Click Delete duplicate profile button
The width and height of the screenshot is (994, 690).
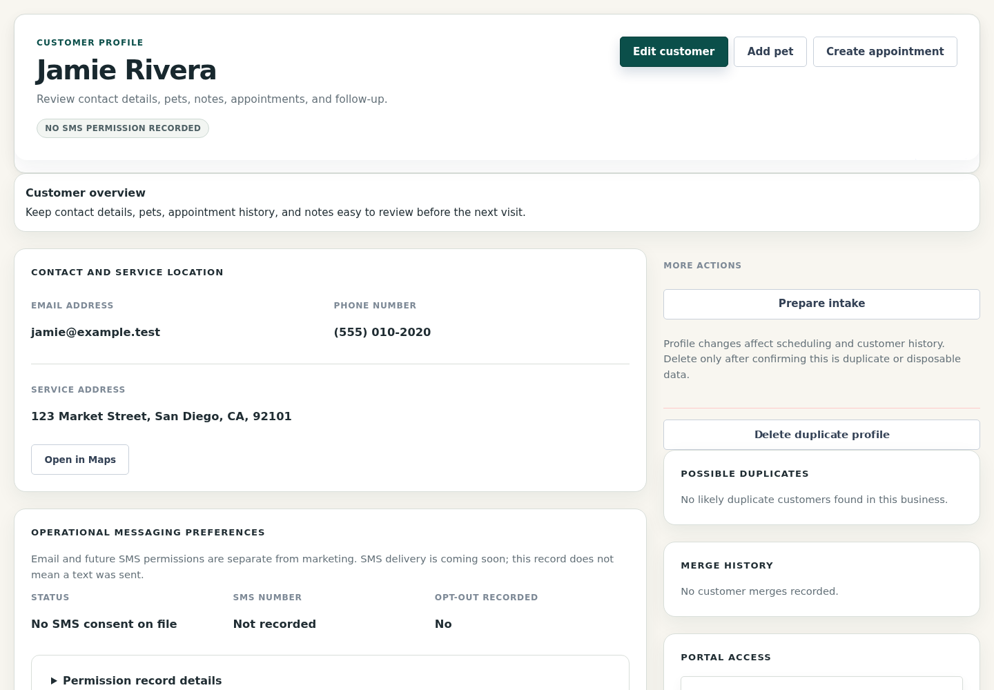(821, 435)
